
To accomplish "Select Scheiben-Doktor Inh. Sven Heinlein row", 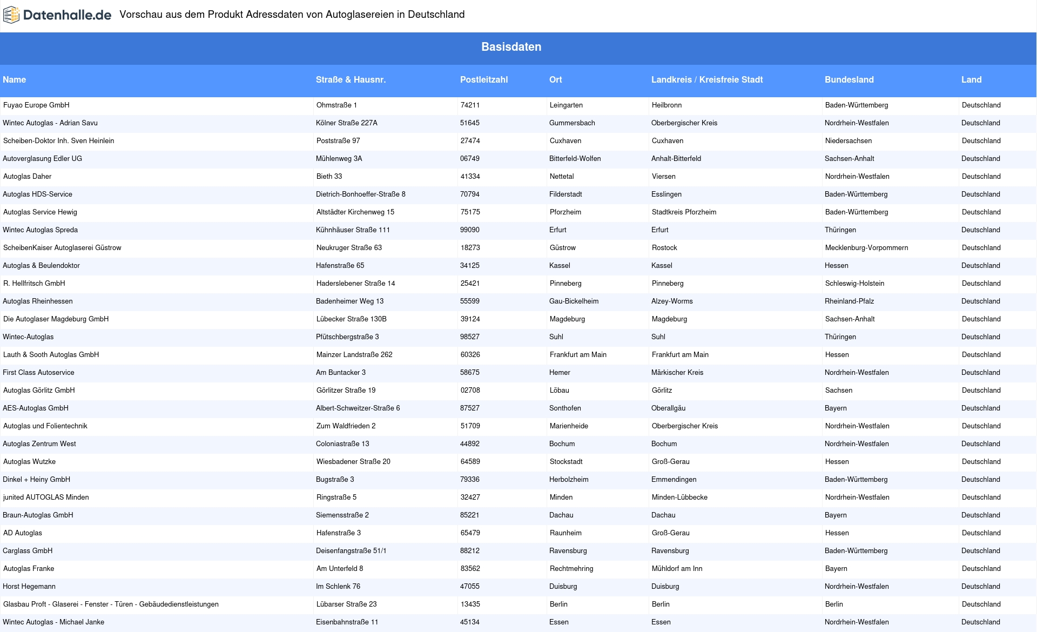I will 58,141.
